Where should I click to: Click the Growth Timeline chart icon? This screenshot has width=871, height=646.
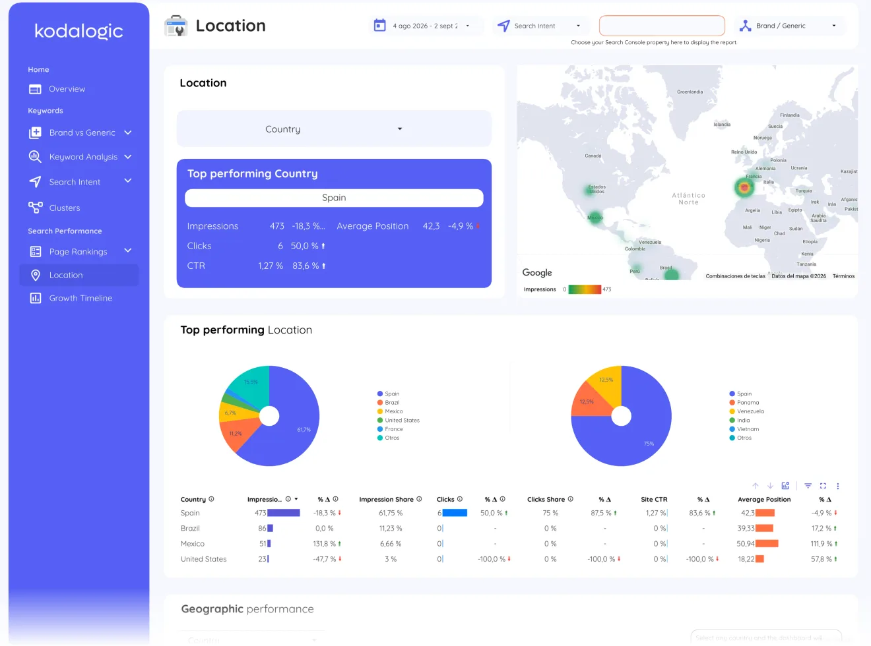[35, 298]
